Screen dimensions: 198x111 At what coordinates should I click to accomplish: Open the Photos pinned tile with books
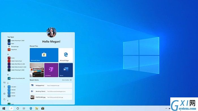(37, 70)
